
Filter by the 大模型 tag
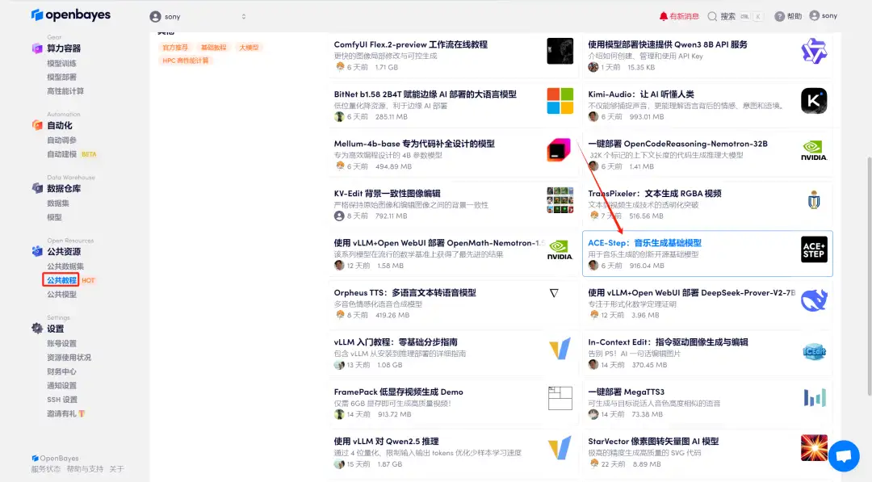(x=249, y=48)
